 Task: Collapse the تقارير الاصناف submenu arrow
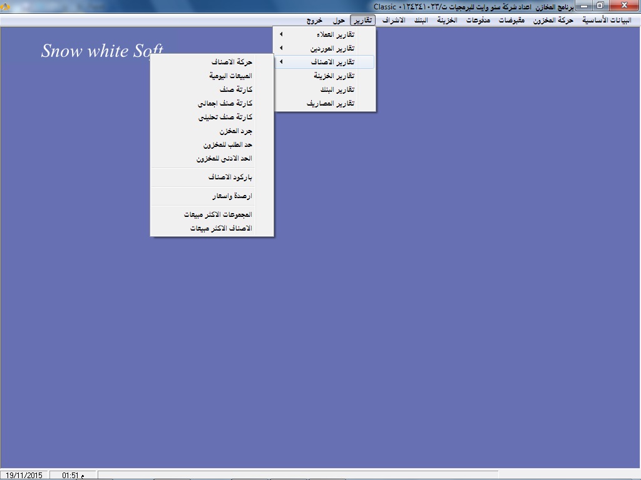[281, 62]
